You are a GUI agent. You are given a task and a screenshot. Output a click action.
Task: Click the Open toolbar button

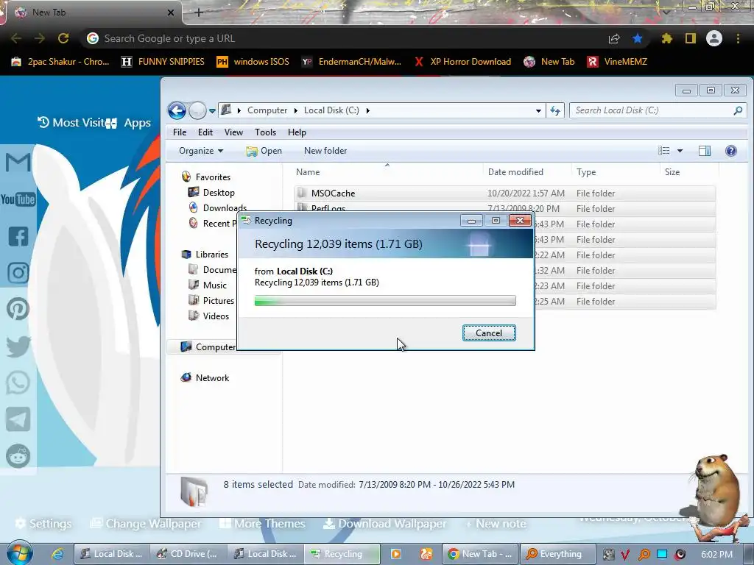tap(264, 151)
